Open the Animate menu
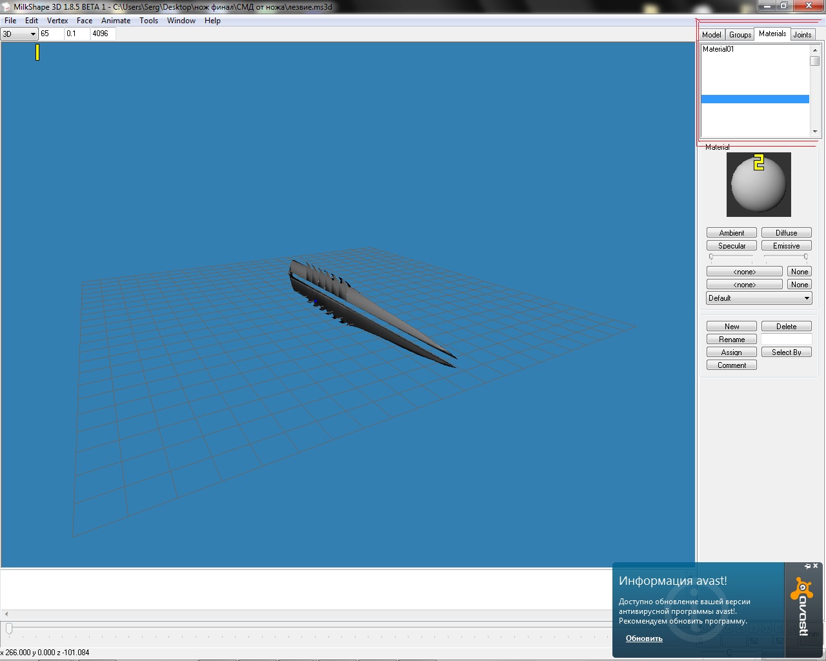 (x=116, y=21)
